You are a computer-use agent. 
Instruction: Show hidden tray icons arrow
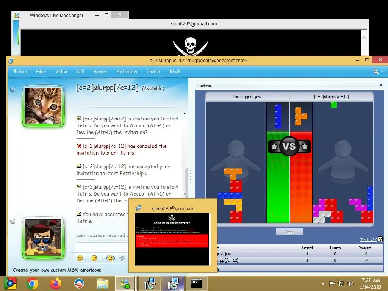(x=323, y=284)
